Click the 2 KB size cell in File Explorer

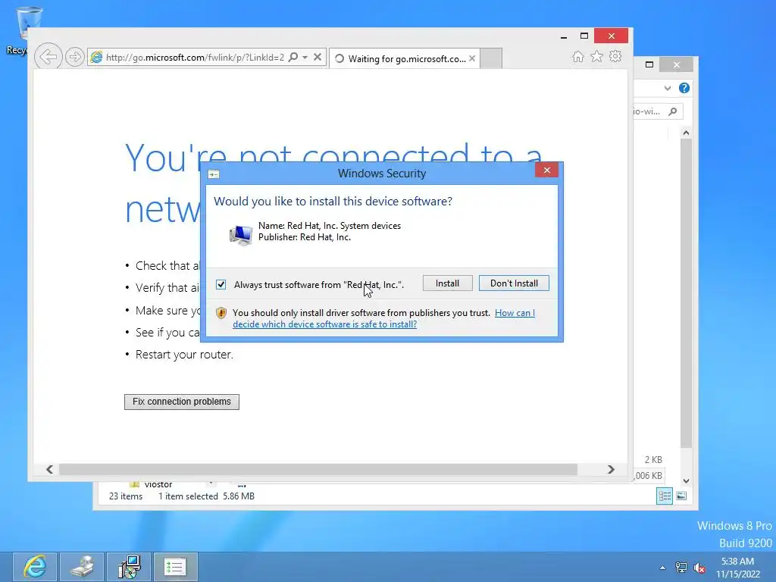tap(653, 460)
